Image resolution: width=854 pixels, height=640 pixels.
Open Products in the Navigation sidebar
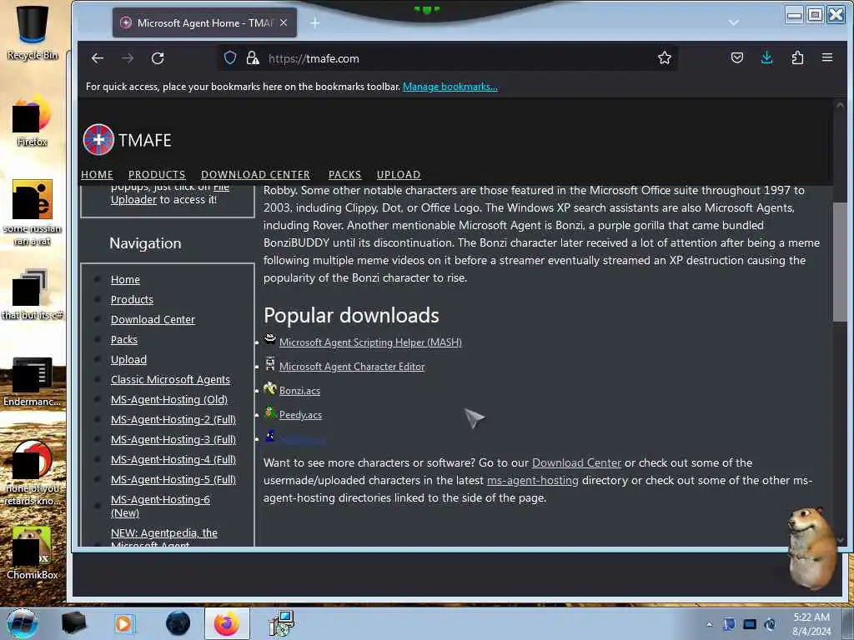(132, 300)
